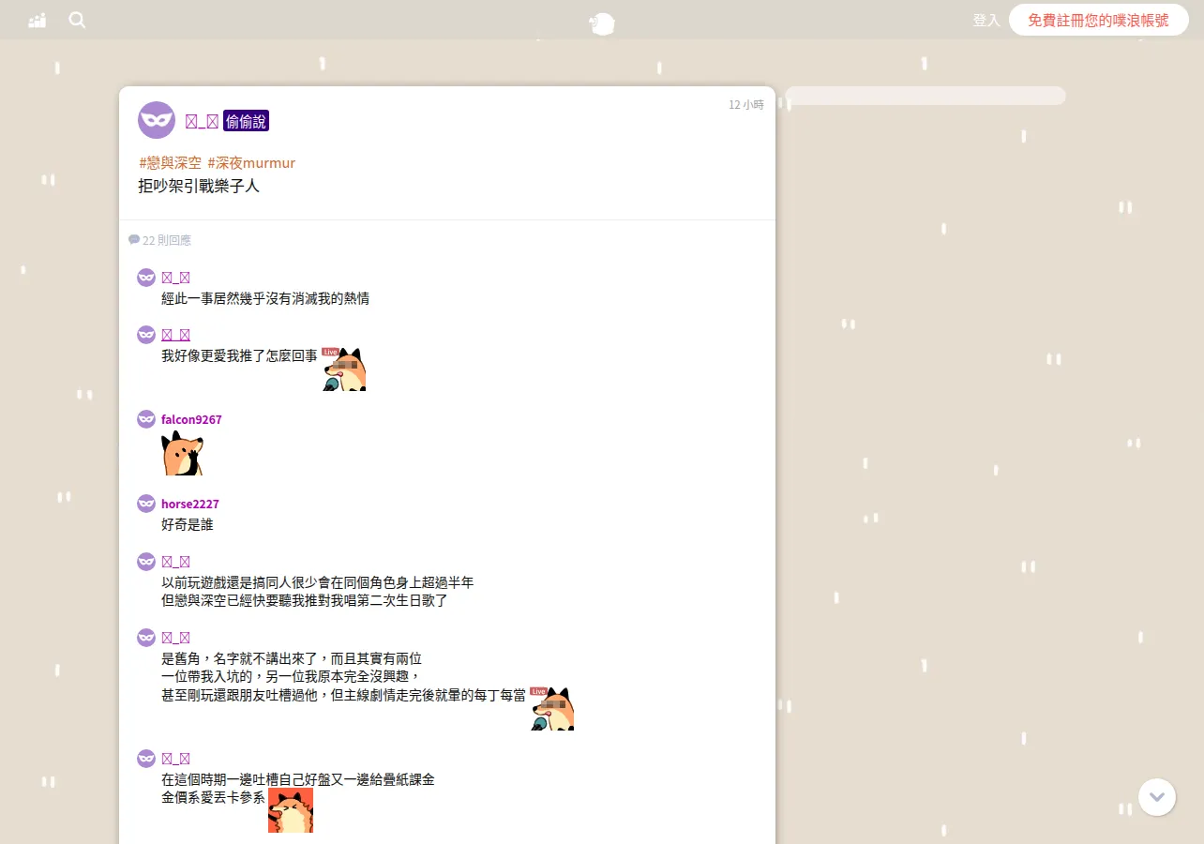
Task: Select the 偷偷說 whisper badge
Action: (247, 121)
